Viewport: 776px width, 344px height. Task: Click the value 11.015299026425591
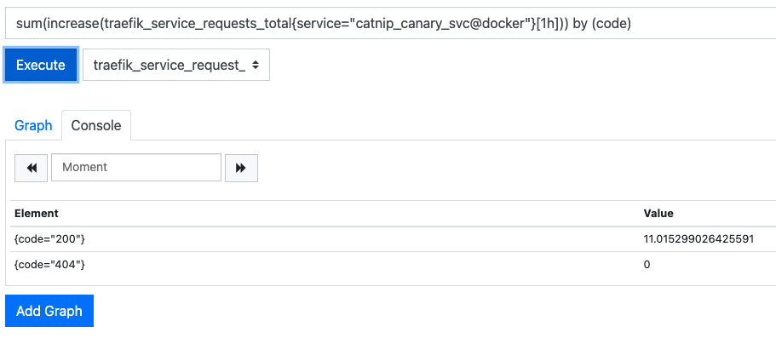698,239
